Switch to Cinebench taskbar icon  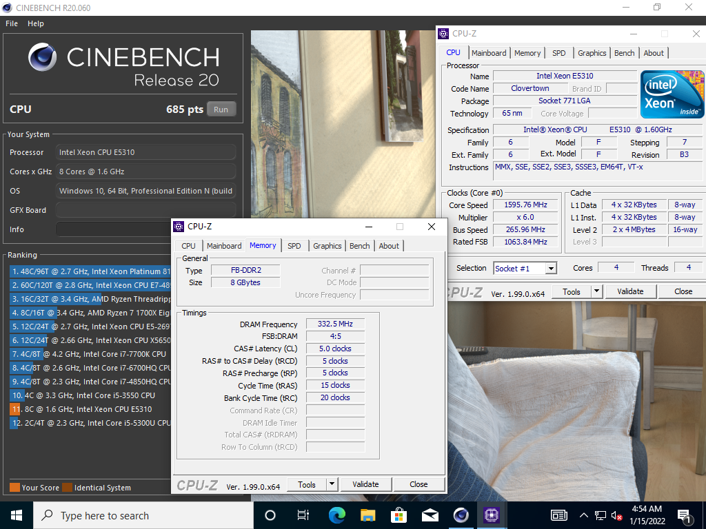[461, 515]
